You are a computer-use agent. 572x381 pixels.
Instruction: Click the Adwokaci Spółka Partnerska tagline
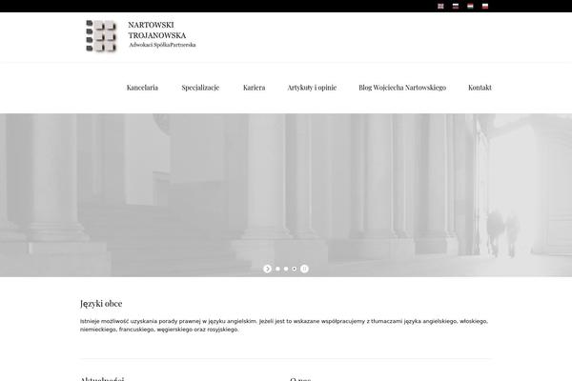point(162,45)
